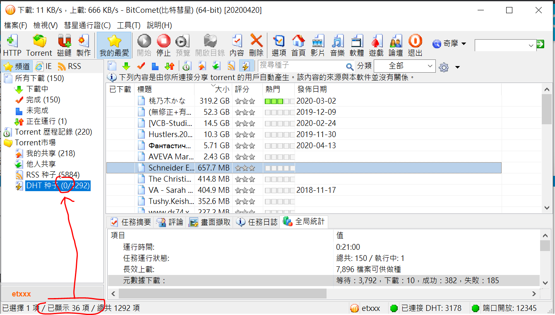Toggle the lightning DHT torrents filter icon

pyautogui.click(x=246, y=66)
